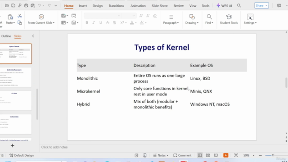Switch to Reading view in status bar
Viewport: 288px width, 162px height.
[x=216, y=155]
